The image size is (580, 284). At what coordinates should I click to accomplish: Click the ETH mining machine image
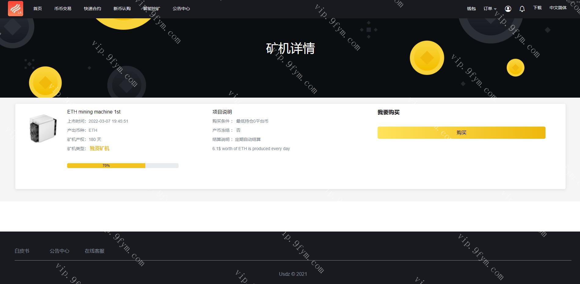coord(43,128)
